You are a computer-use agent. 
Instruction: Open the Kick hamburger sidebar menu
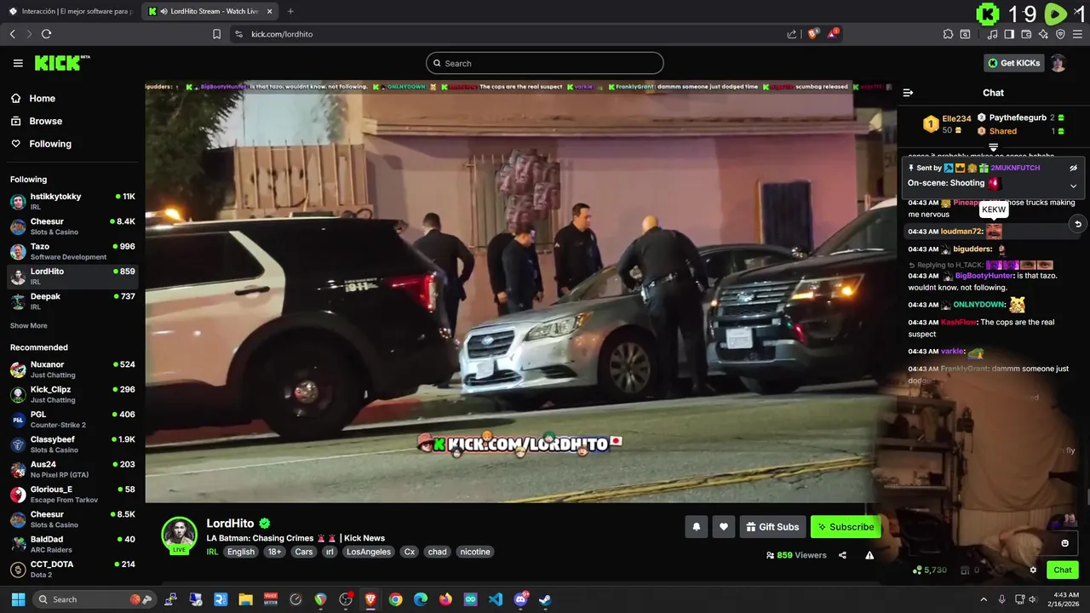click(x=18, y=63)
